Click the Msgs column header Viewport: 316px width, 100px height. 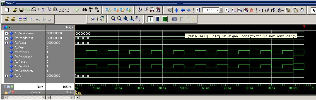click(x=69, y=27)
